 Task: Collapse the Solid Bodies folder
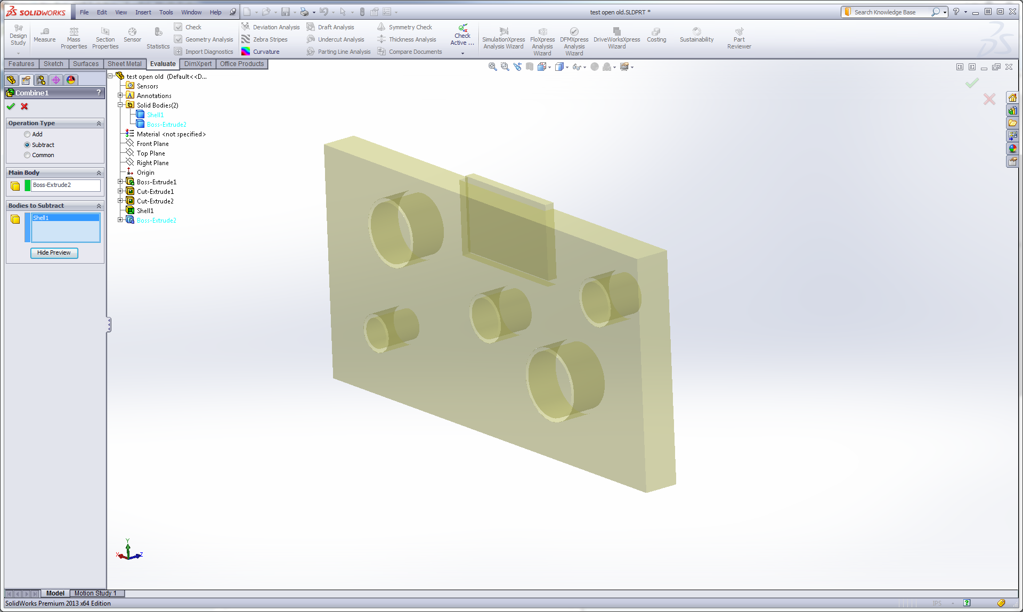tap(120, 105)
